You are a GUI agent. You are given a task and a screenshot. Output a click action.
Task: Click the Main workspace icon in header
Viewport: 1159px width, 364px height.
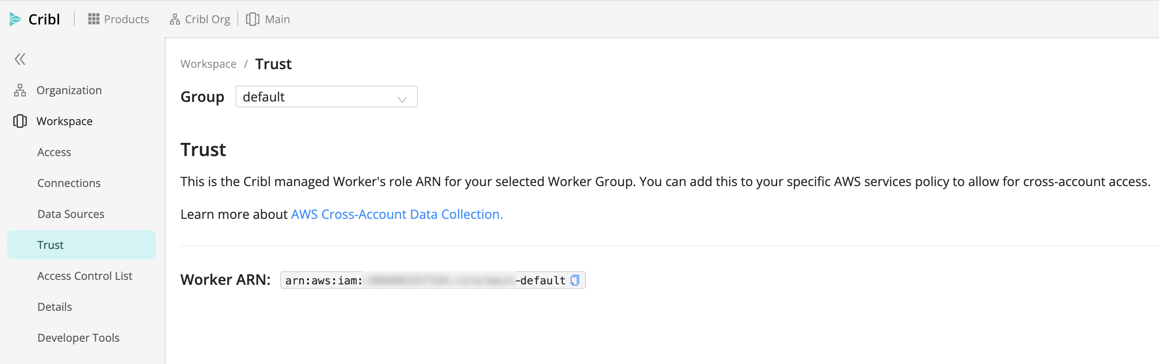pos(252,19)
